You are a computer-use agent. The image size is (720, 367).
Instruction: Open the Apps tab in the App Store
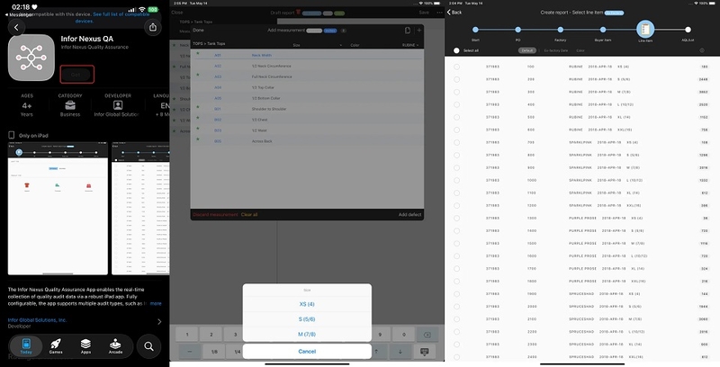85,346
